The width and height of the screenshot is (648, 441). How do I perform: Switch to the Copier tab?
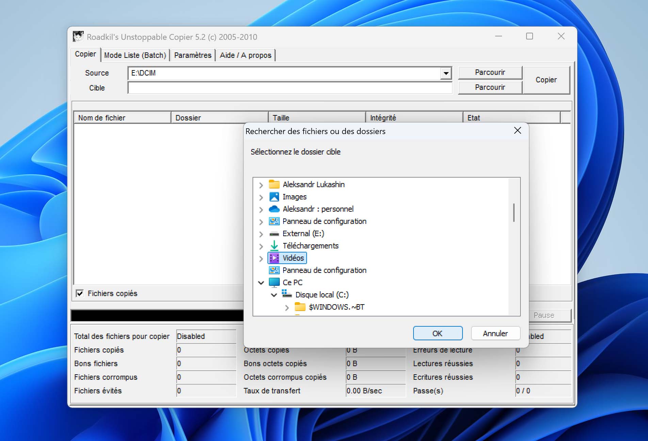pos(85,54)
